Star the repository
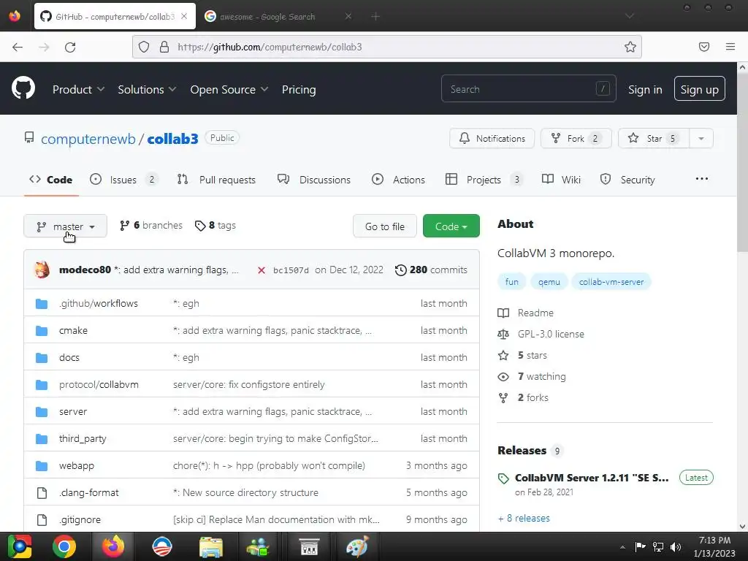This screenshot has width=748, height=561. [654, 138]
